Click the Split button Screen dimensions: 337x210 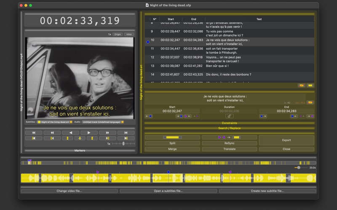(x=172, y=143)
